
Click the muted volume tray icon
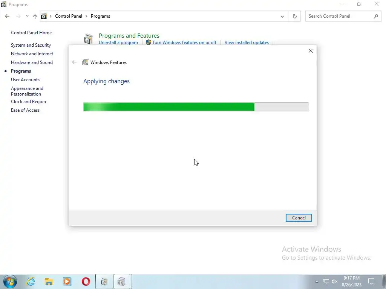click(x=335, y=281)
